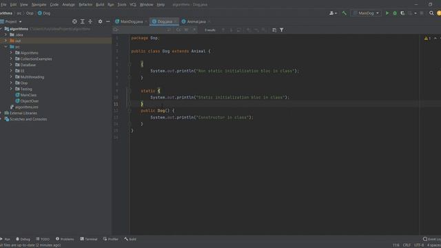Viewport: 441px width, 248px height.
Task: Open the Problems tool window
Action: point(65,239)
